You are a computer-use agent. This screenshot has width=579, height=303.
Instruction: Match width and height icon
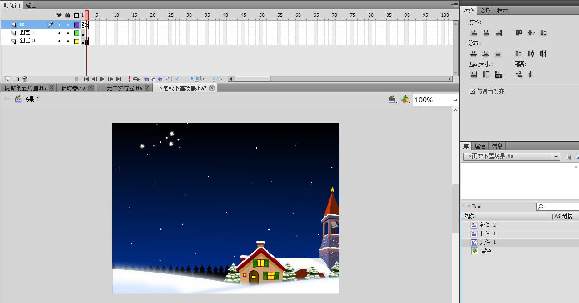(x=499, y=75)
